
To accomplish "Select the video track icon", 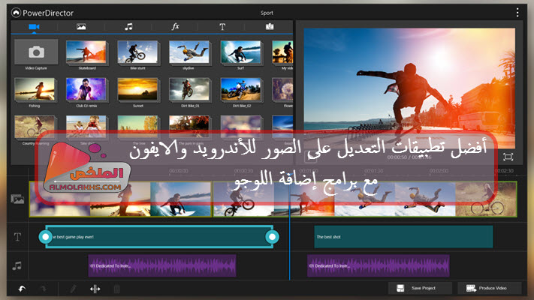I will (x=17, y=199).
